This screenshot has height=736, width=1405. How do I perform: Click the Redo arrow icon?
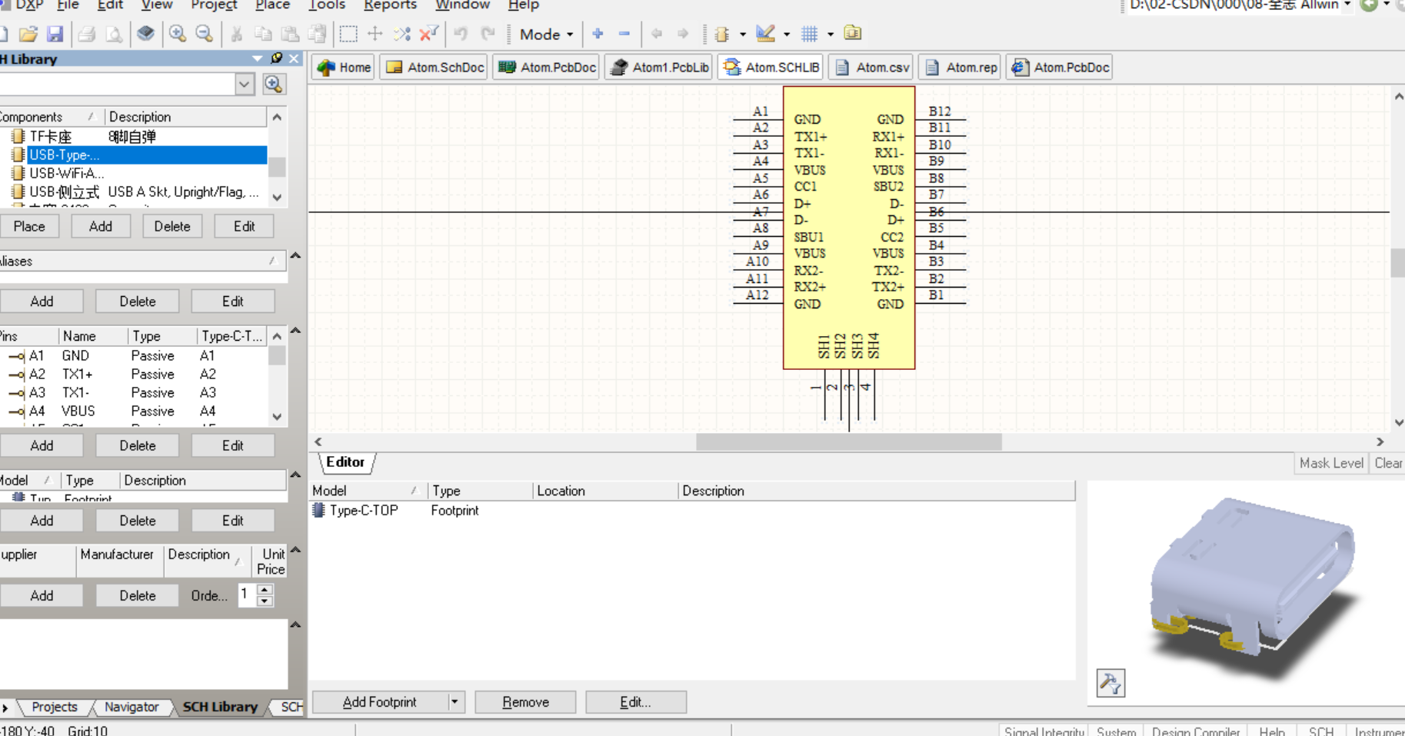point(488,34)
